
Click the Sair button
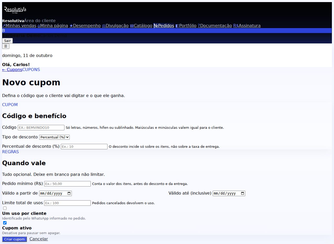click(7, 41)
